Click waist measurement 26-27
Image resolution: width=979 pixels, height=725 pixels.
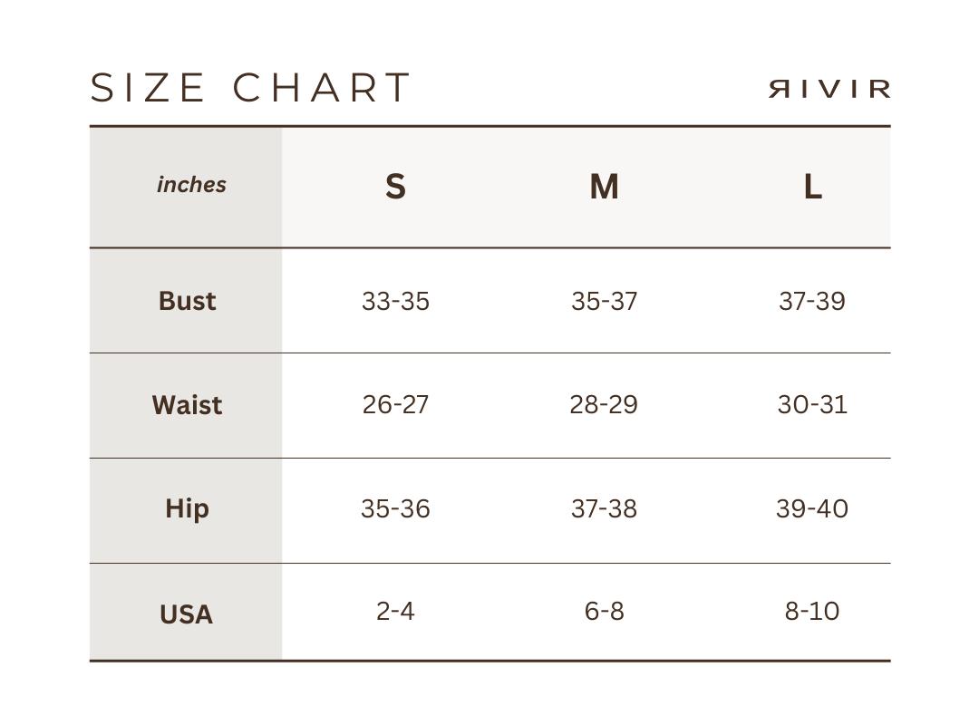pyautogui.click(x=395, y=404)
